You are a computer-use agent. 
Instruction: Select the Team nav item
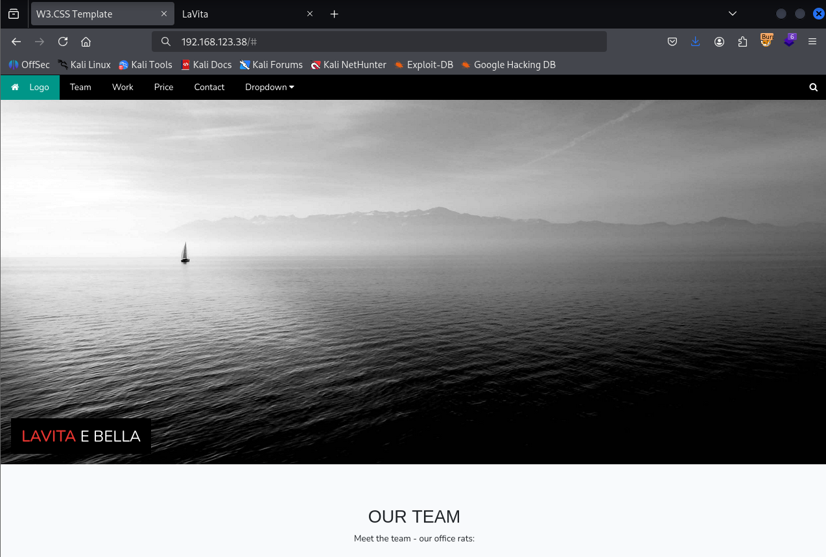pyautogui.click(x=80, y=88)
